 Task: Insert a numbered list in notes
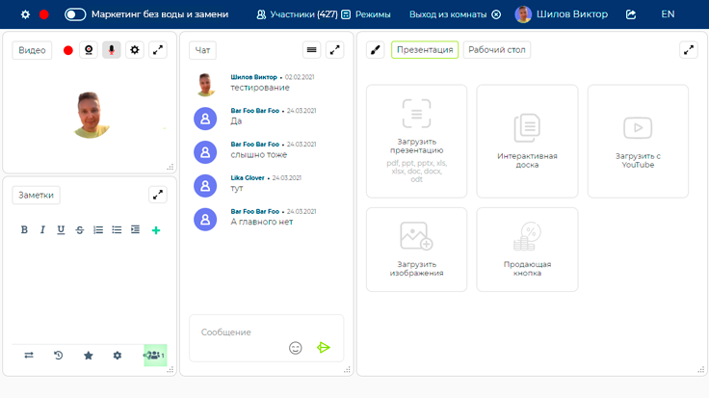(x=97, y=229)
